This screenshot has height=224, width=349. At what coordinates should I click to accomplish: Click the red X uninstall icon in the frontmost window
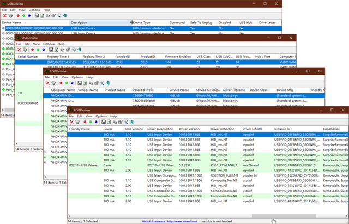(x=71, y=122)
